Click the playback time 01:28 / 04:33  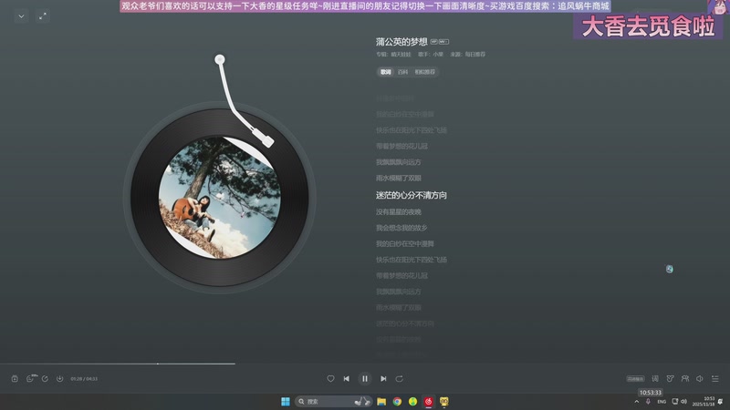(84, 379)
